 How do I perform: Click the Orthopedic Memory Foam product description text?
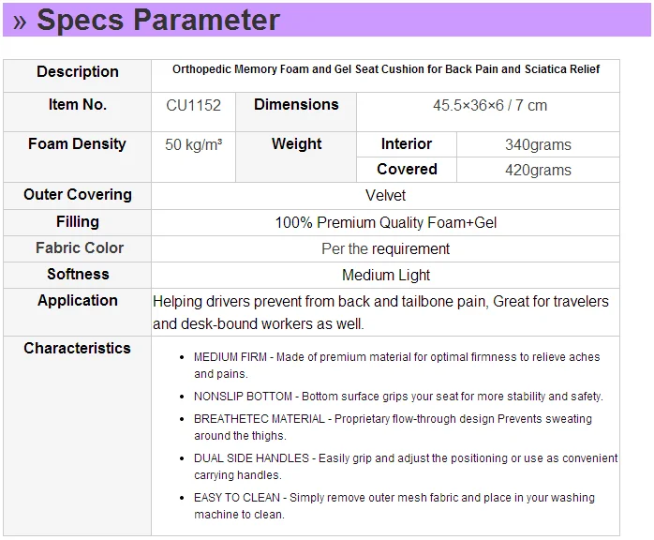tap(385, 69)
